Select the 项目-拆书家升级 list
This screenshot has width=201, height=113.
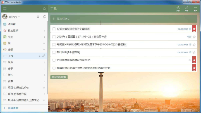[24, 94]
